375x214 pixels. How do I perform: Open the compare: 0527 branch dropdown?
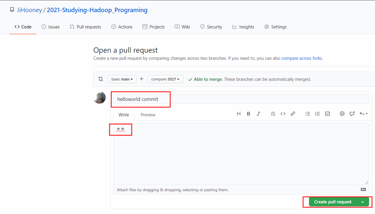(x=165, y=79)
